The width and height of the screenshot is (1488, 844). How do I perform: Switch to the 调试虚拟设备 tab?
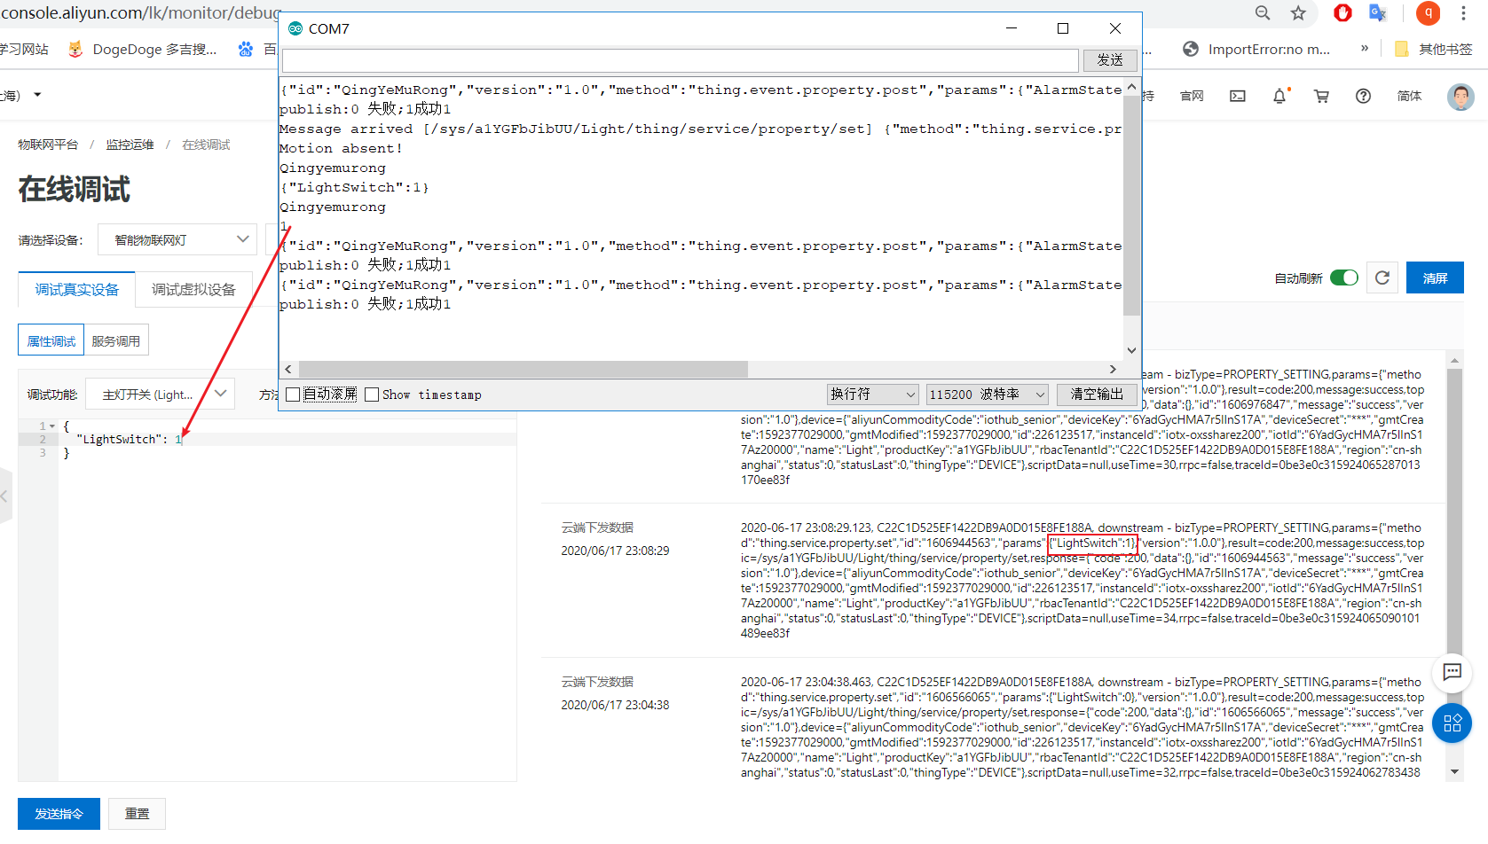[x=193, y=290]
